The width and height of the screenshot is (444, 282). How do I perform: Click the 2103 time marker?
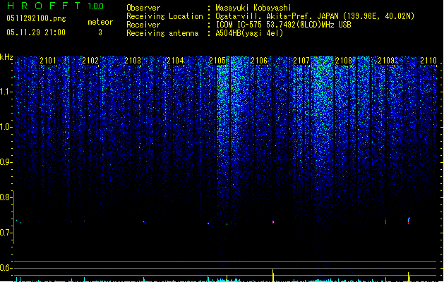pyautogui.click(x=133, y=61)
